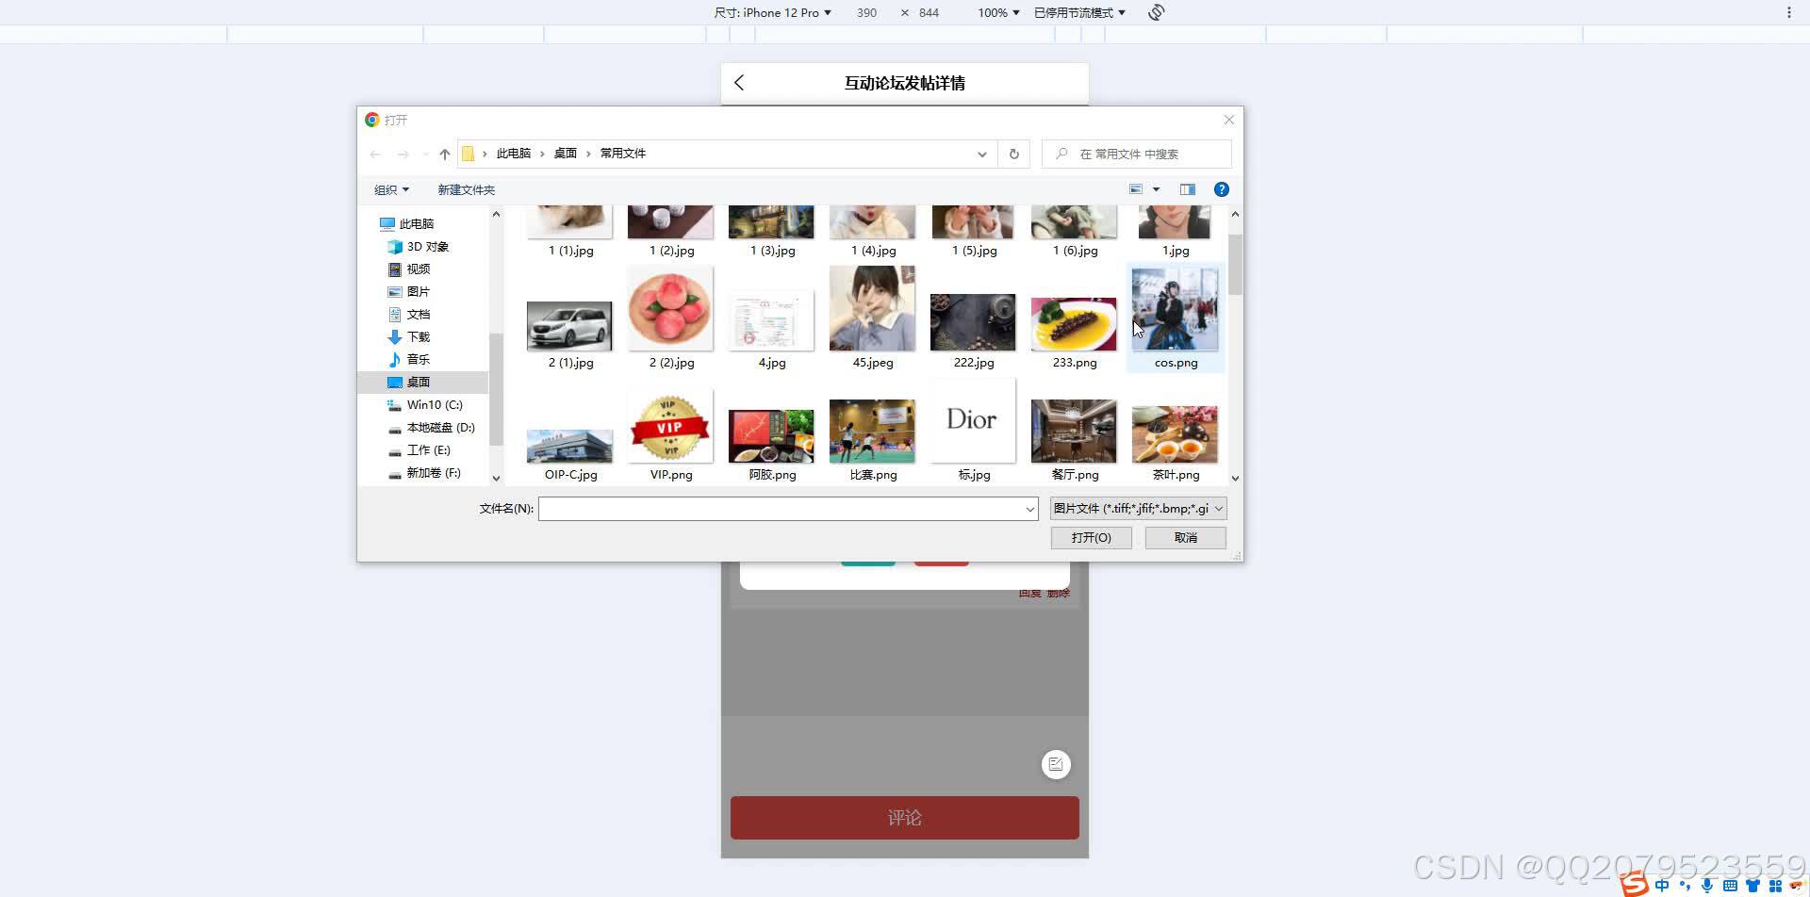Open help via the blue question mark icon

(x=1221, y=189)
